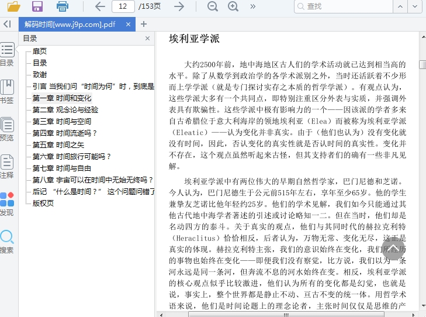Go to the next page arrow
This screenshot has width=426, height=317.
(179, 6)
